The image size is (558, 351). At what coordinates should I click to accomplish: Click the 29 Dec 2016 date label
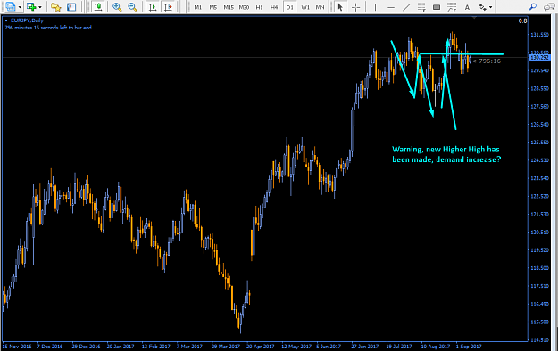[x=86, y=346]
